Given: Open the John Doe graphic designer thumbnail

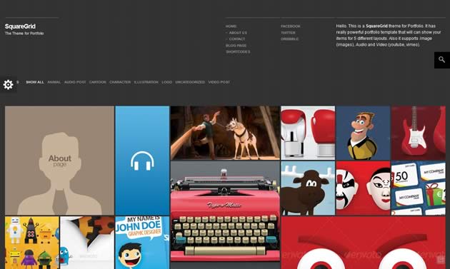Looking at the screenshot, I should pos(142,243).
